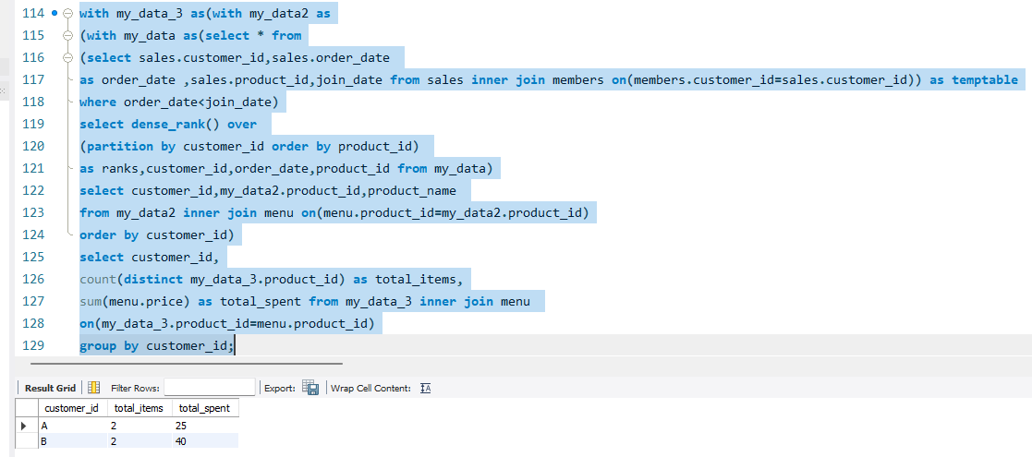Select the total_spent cell showing 40
The height and width of the screenshot is (457, 1032).
click(205, 441)
